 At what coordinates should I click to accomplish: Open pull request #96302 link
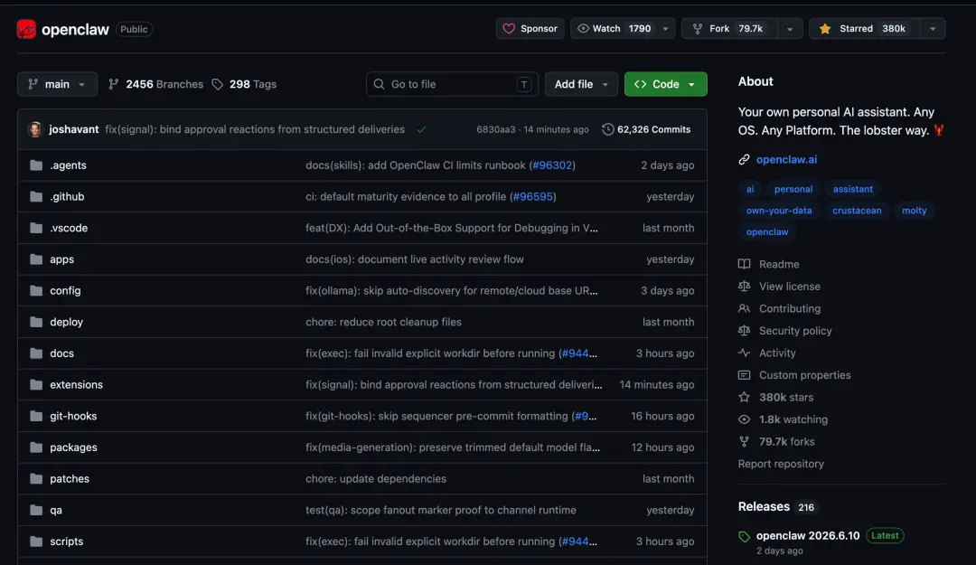coord(552,165)
